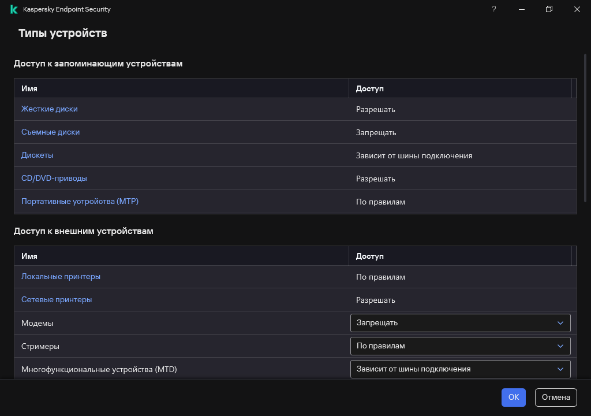The image size is (591, 416).
Task: Restore the window using title bar button
Action: pos(549,9)
